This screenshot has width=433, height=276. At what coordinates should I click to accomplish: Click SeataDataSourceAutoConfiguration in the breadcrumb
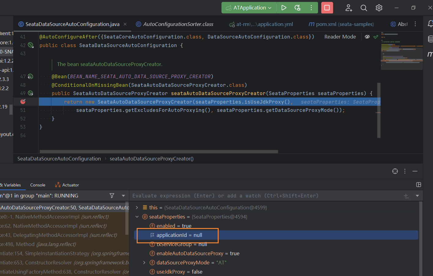59,159
